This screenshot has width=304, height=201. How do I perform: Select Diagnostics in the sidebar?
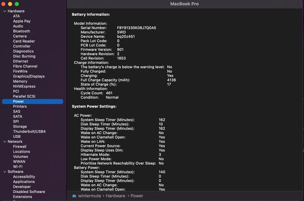[23, 51]
